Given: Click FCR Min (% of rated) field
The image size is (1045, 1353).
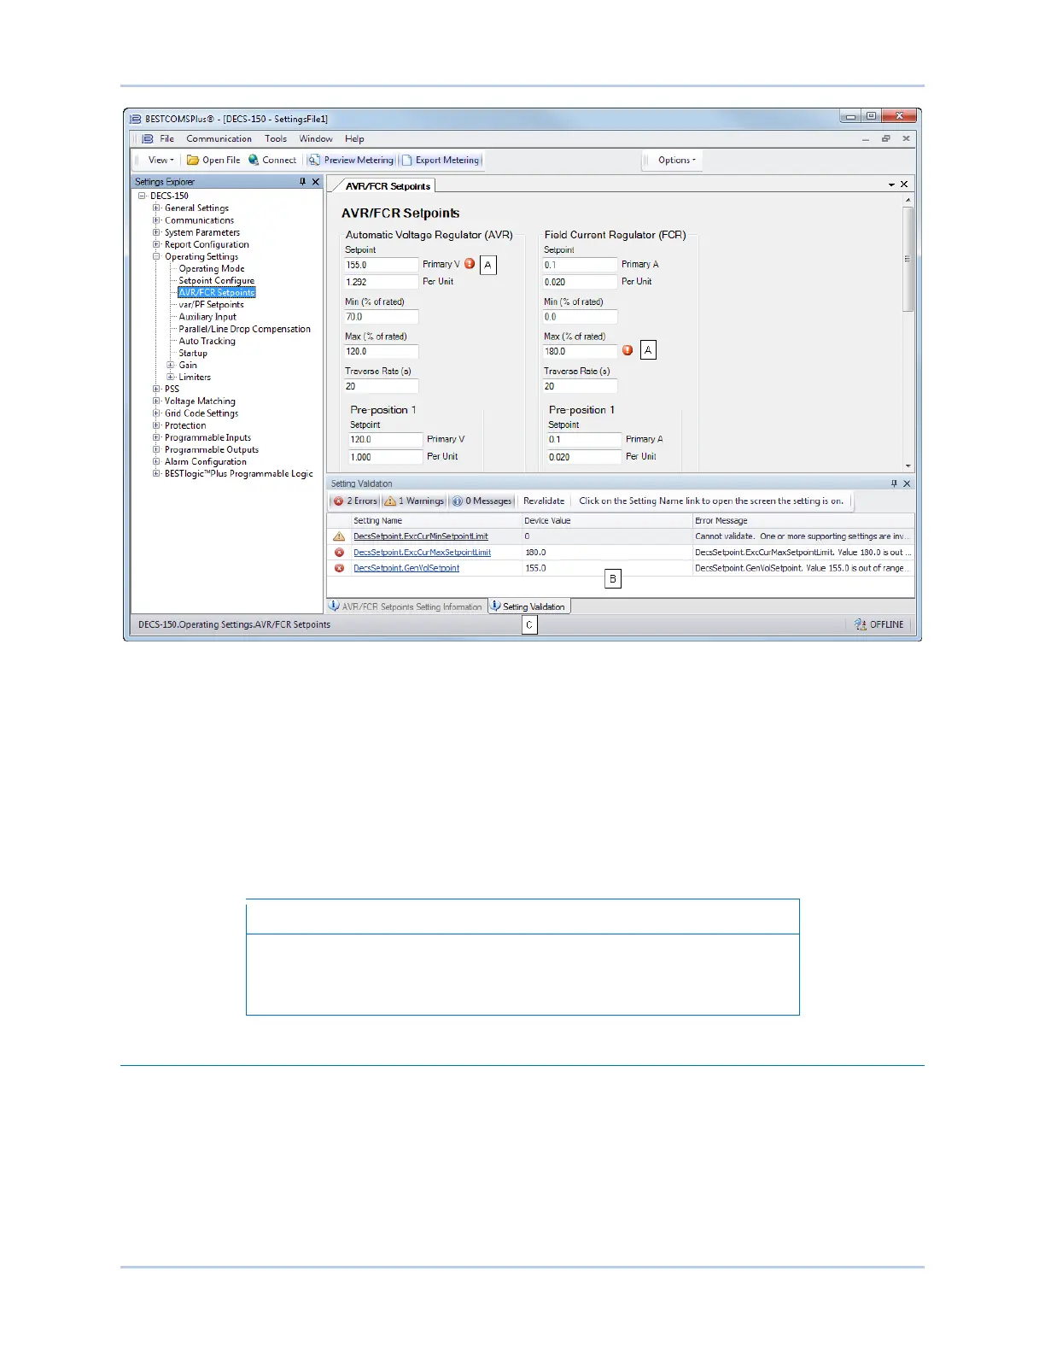Looking at the screenshot, I should pos(581,317).
